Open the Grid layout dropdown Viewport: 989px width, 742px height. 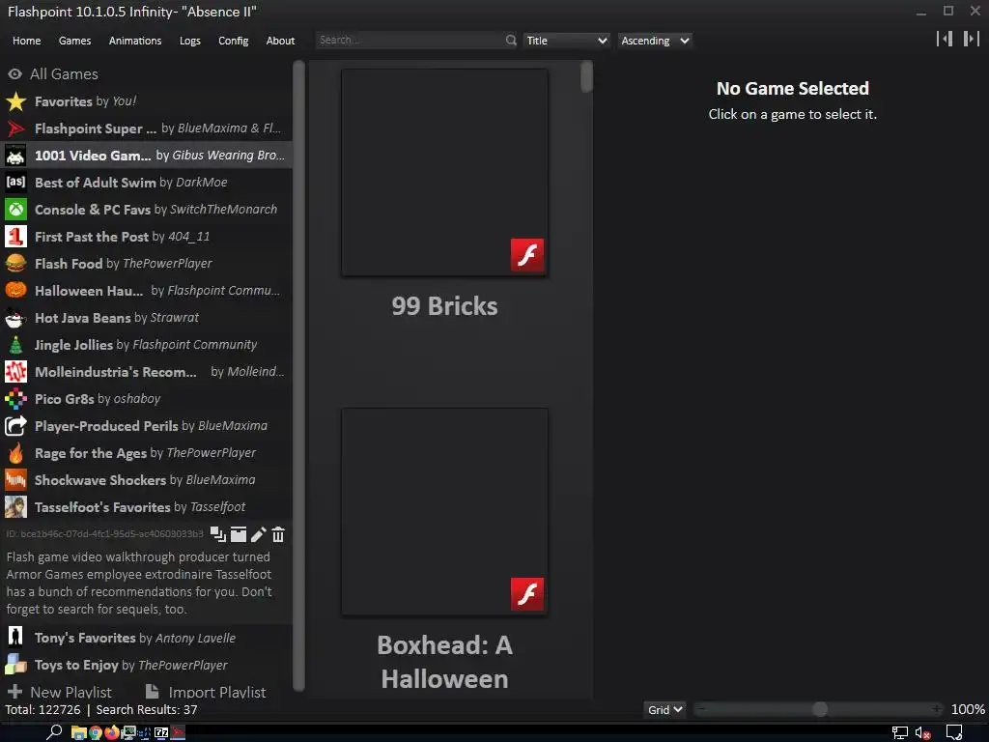coord(664,709)
